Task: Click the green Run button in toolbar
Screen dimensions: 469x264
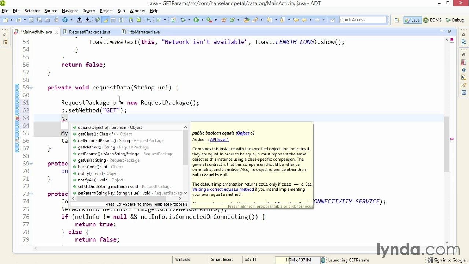Action: tap(196, 20)
